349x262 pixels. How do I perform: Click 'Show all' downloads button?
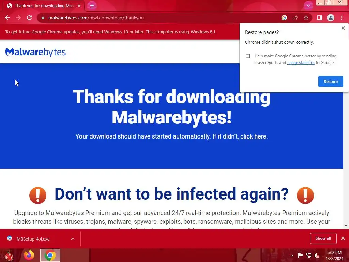pos(323,238)
